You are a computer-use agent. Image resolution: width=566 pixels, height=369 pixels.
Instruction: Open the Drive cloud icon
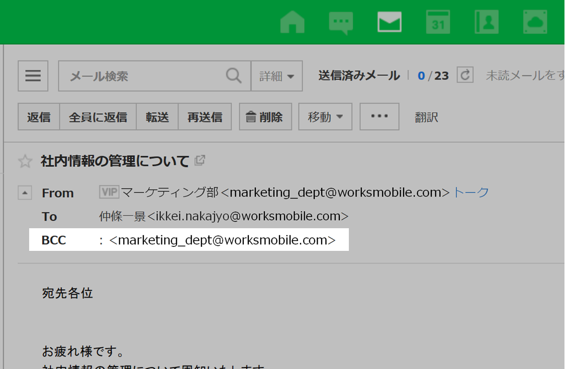tap(535, 23)
